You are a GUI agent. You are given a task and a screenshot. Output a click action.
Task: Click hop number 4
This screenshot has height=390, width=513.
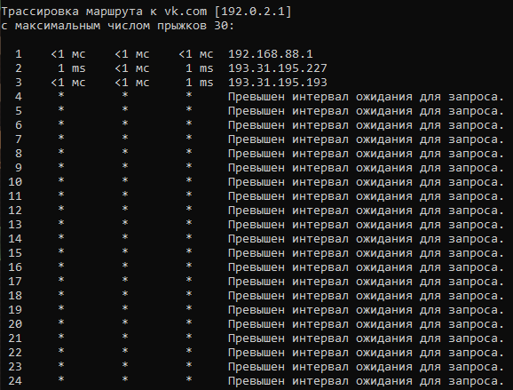(19, 97)
